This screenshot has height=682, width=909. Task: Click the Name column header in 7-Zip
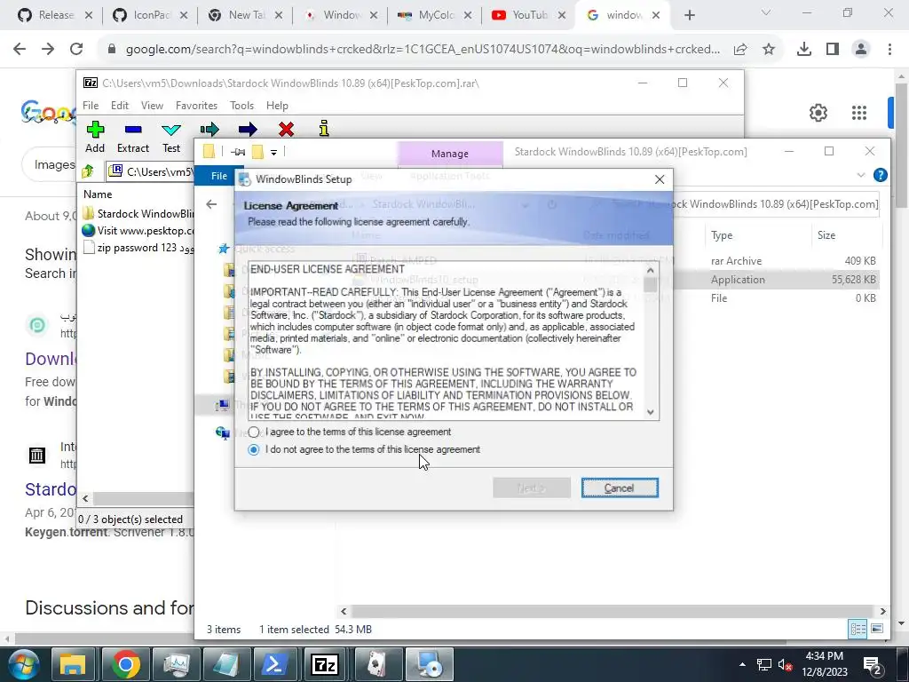pyautogui.click(x=98, y=194)
